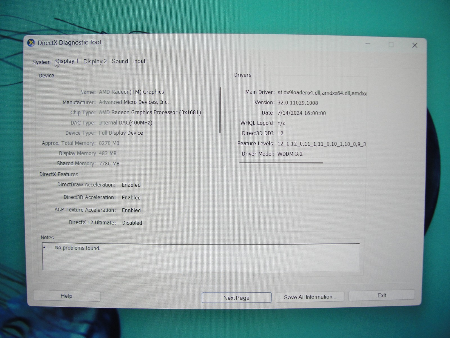Click Direct3D Acceleration Enabled value
This screenshot has height=338, width=450.
tap(131, 198)
